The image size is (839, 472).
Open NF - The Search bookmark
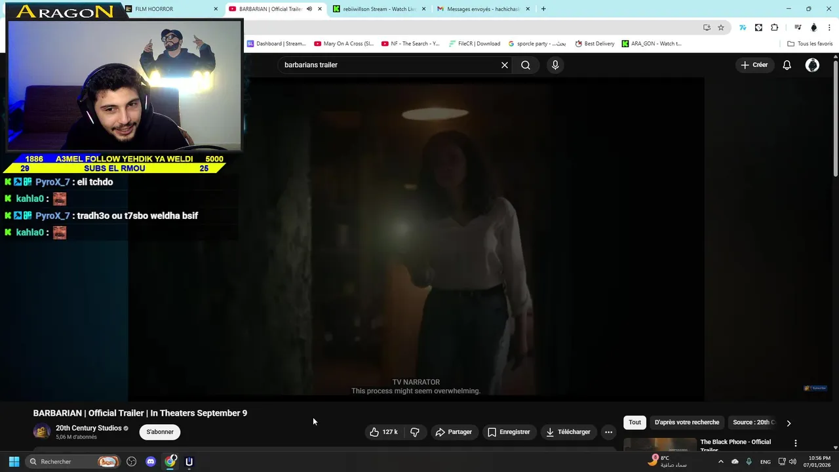(x=411, y=44)
